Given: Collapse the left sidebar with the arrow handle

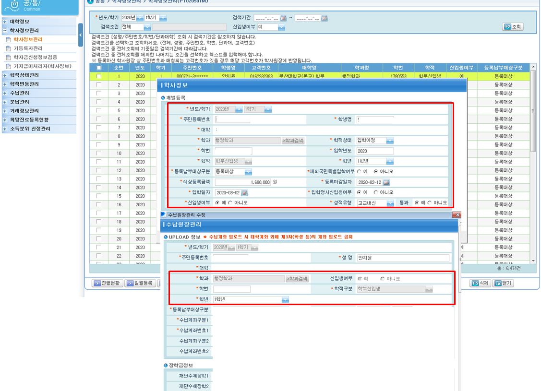Looking at the screenshot, I should pos(80,35).
